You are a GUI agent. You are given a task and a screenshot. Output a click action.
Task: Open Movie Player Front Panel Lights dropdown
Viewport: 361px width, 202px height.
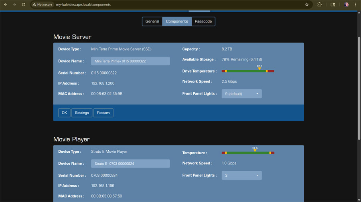241,175
